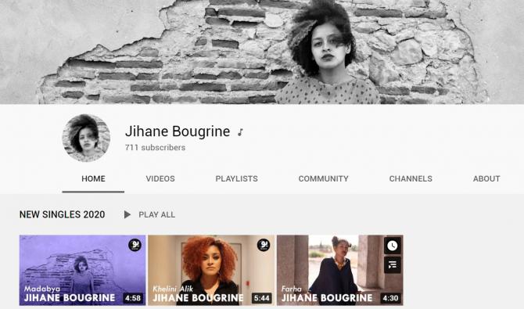Play the Farha video thumbnail

(340, 270)
